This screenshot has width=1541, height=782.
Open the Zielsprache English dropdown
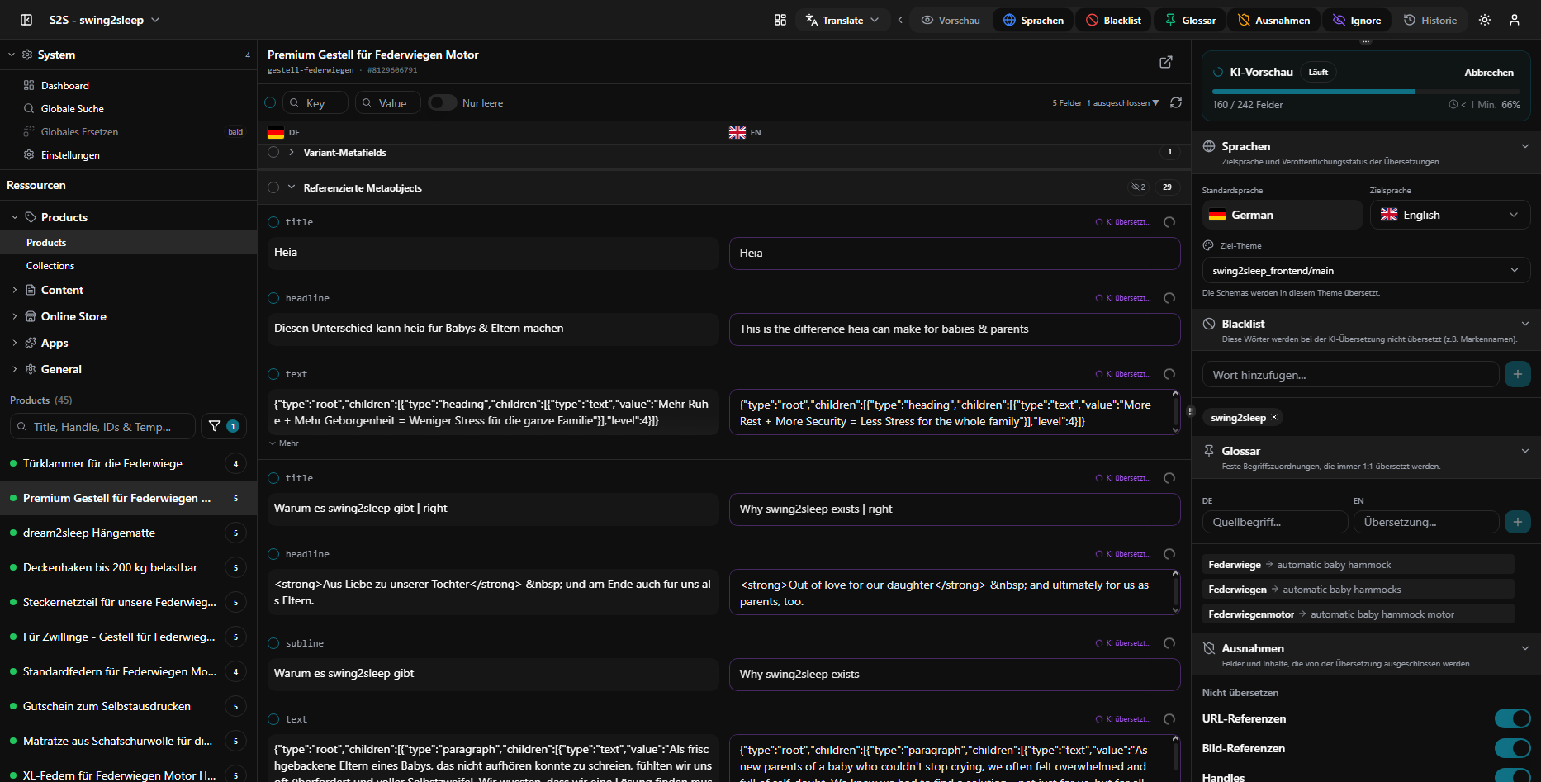[x=1450, y=215]
